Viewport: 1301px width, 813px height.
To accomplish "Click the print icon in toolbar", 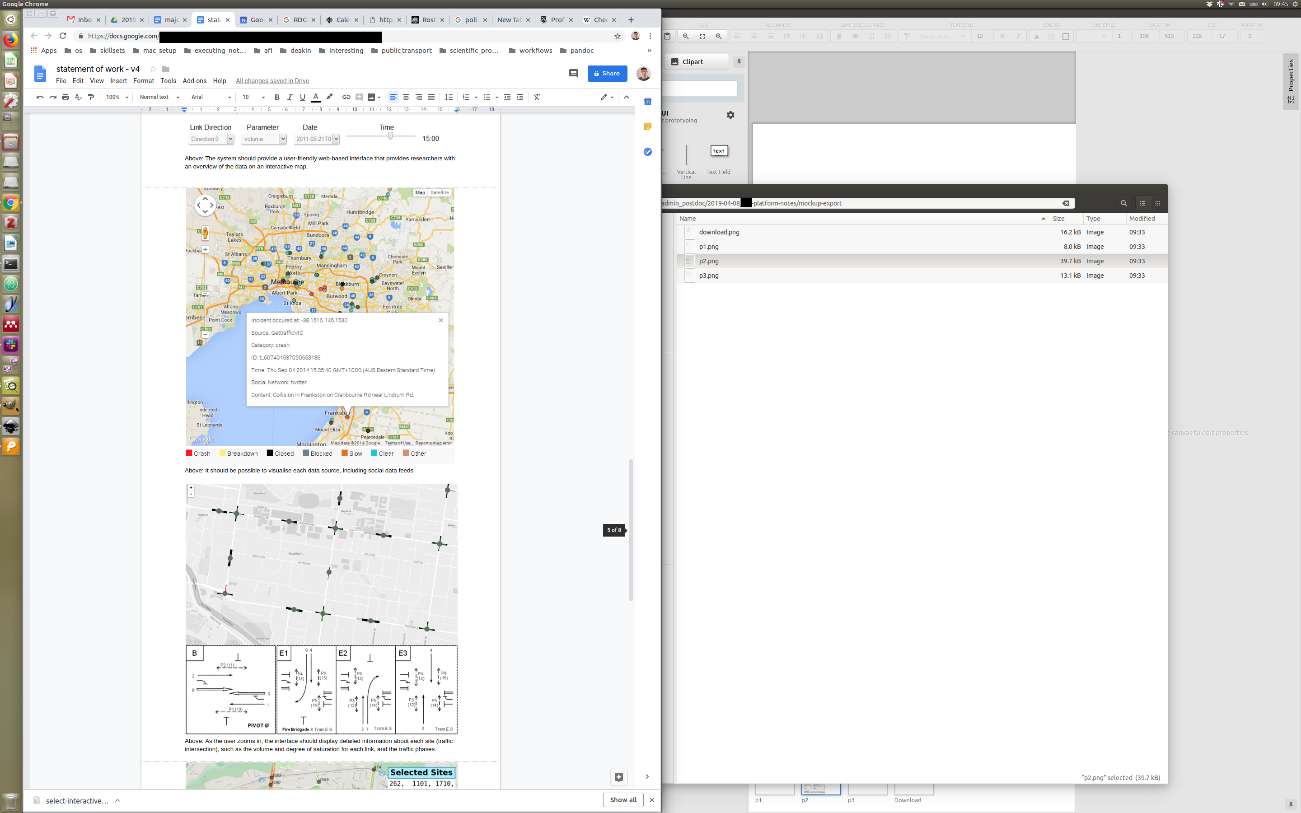I will point(66,97).
